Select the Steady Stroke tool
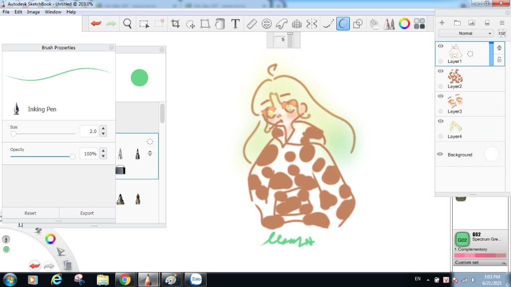 328,23
